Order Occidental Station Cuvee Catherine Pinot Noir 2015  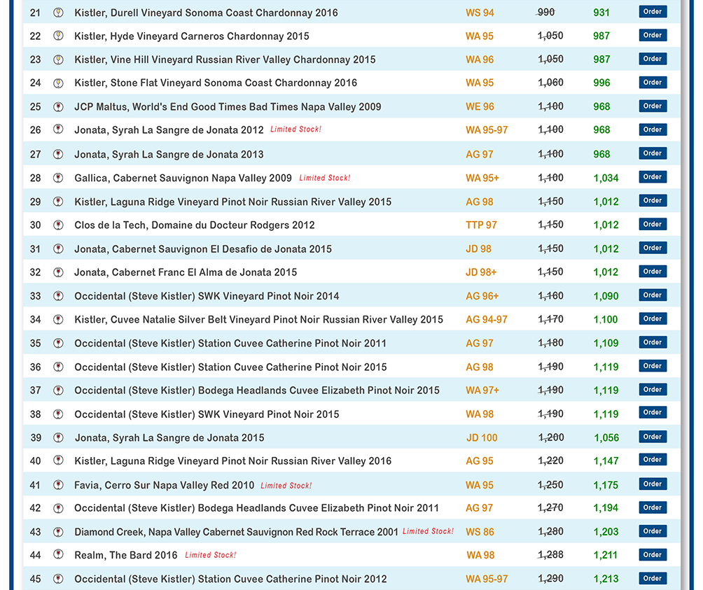[653, 366]
